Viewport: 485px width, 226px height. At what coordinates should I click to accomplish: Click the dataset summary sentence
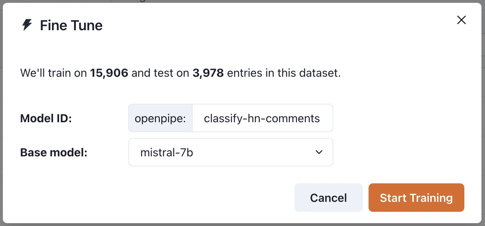pyautogui.click(x=180, y=73)
